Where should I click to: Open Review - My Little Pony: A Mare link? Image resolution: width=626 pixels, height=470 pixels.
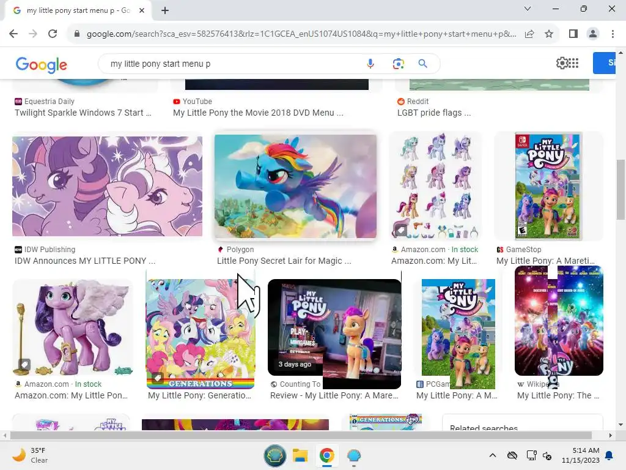(x=334, y=396)
